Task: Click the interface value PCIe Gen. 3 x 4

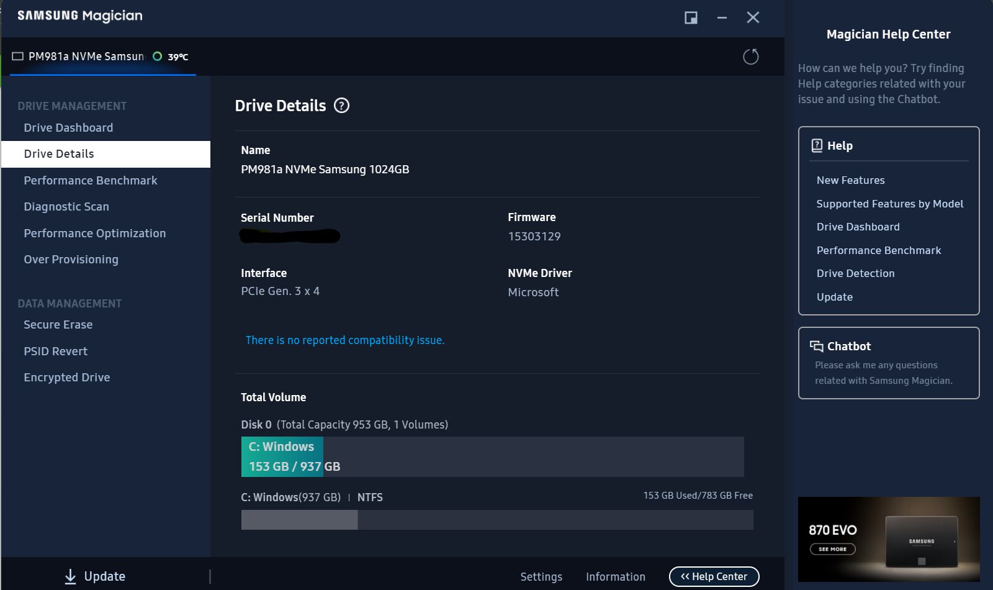Action: tap(281, 291)
